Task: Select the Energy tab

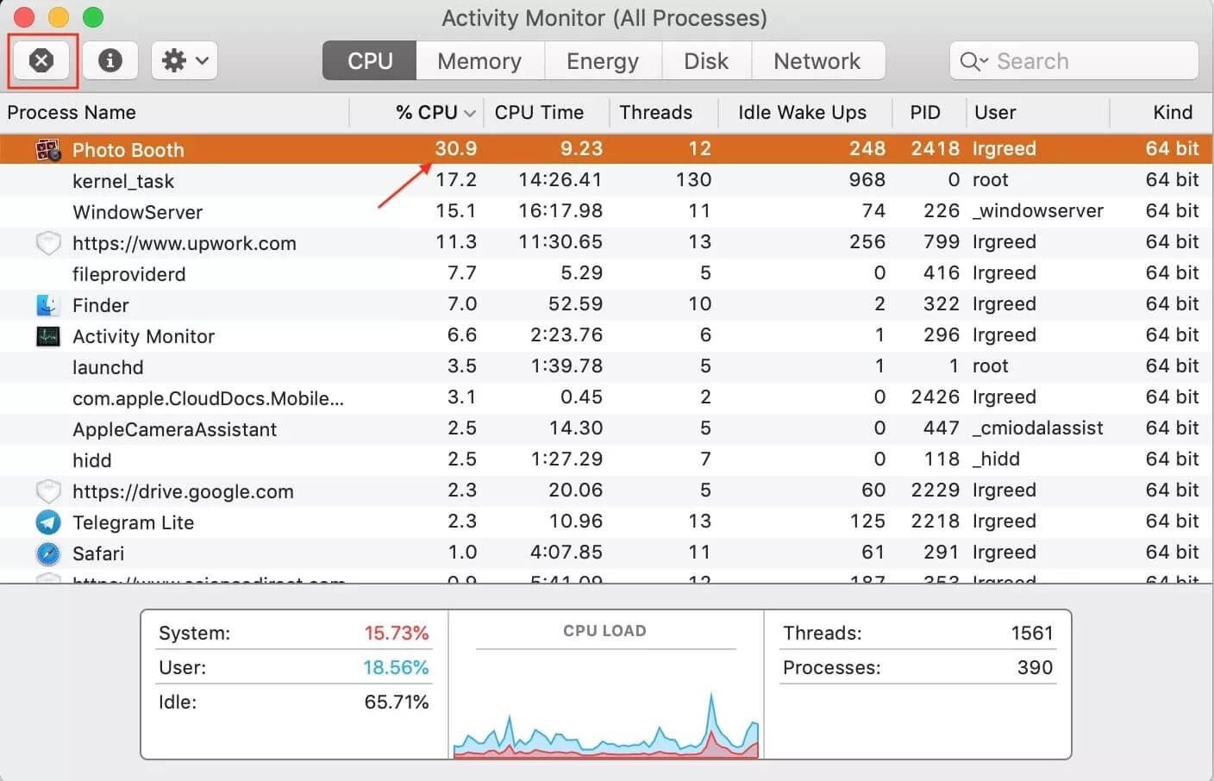Action: pos(603,60)
